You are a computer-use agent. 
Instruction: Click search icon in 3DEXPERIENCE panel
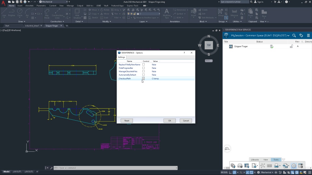point(294,35)
